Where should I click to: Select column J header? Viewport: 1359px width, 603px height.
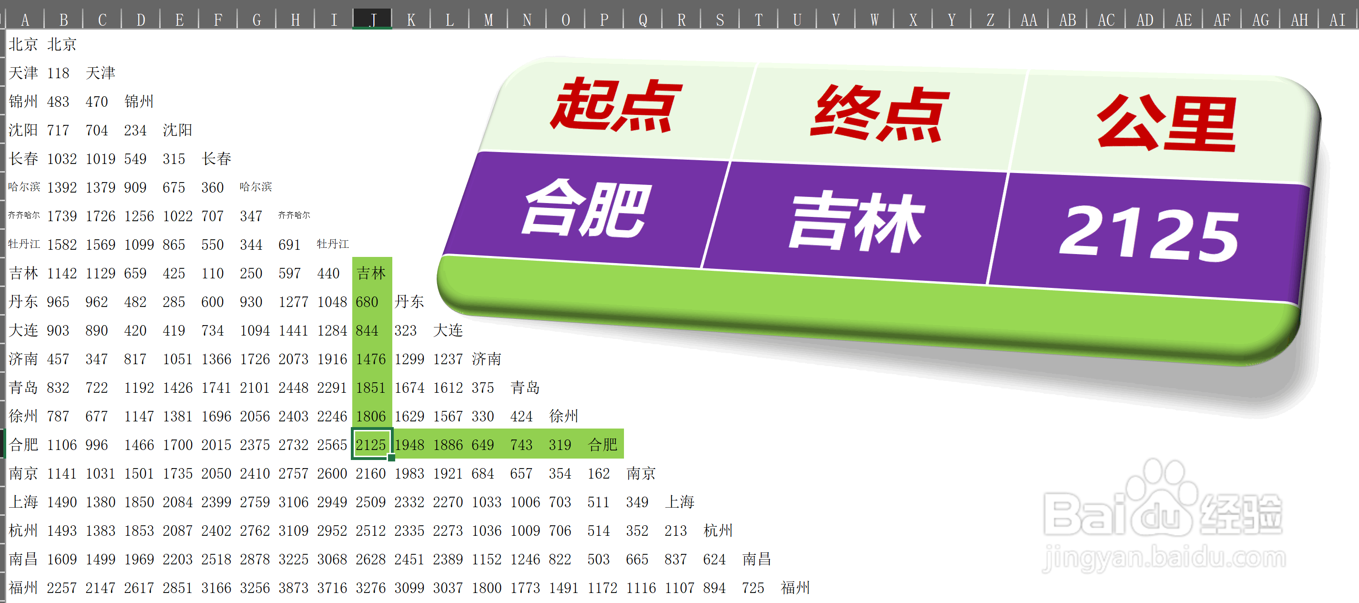point(372,19)
